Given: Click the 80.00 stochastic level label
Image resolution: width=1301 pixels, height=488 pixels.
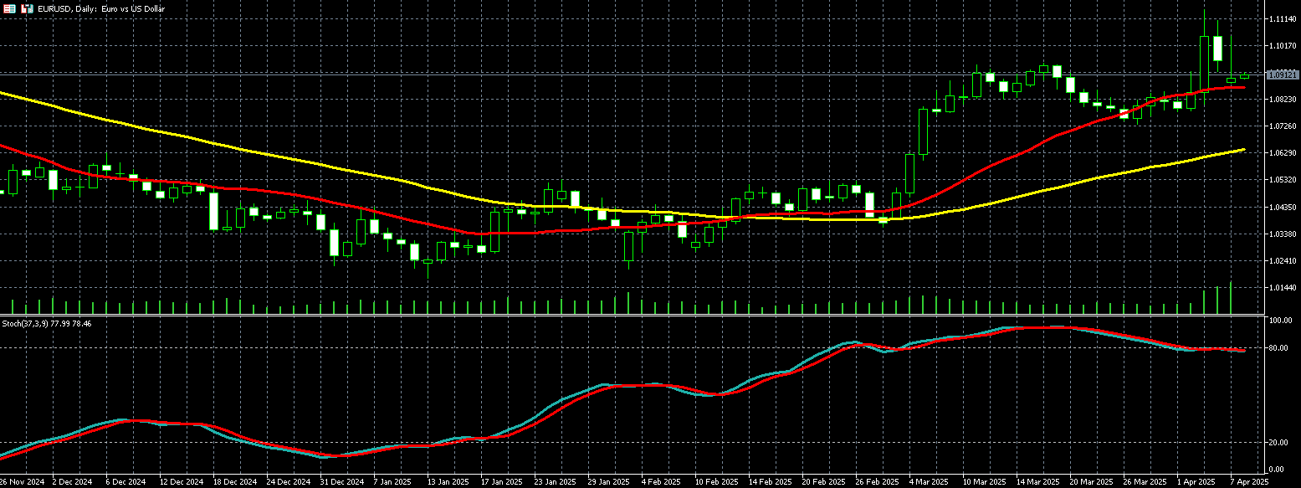Looking at the screenshot, I should click(x=1278, y=348).
